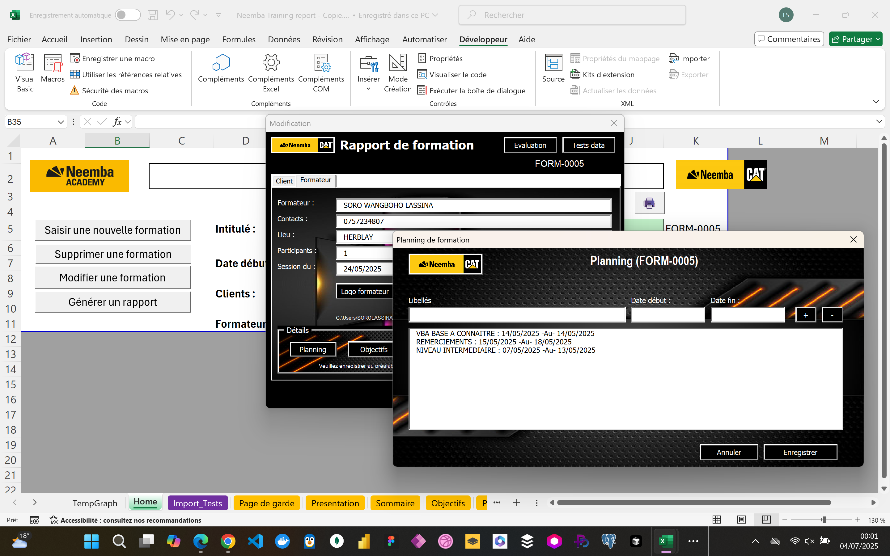Switch to Page Break Preview
This screenshot has width=890, height=556.
click(766, 520)
